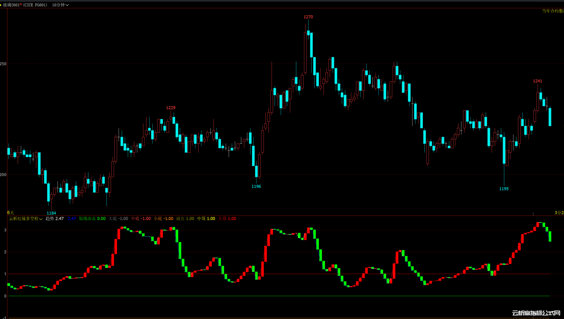Click the 玻璃2601 contract title
Screen dimensions: 564x319
point(11,5)
